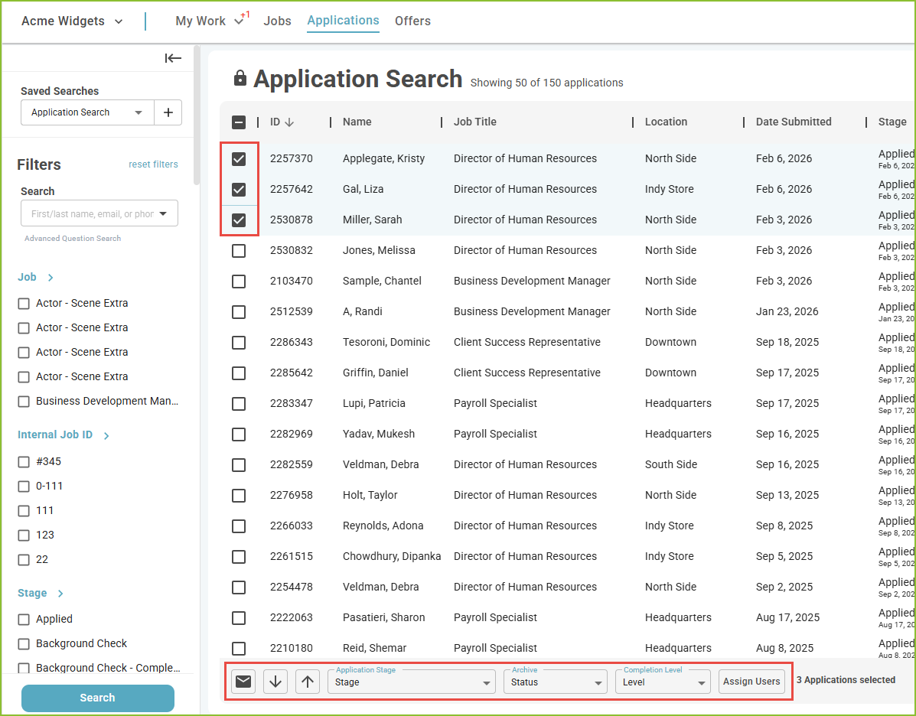Open the Archive Status dropdown
916x716 pixels.
tap(555, 682)
